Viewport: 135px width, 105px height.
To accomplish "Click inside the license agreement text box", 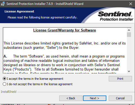I will click(65, 51).
